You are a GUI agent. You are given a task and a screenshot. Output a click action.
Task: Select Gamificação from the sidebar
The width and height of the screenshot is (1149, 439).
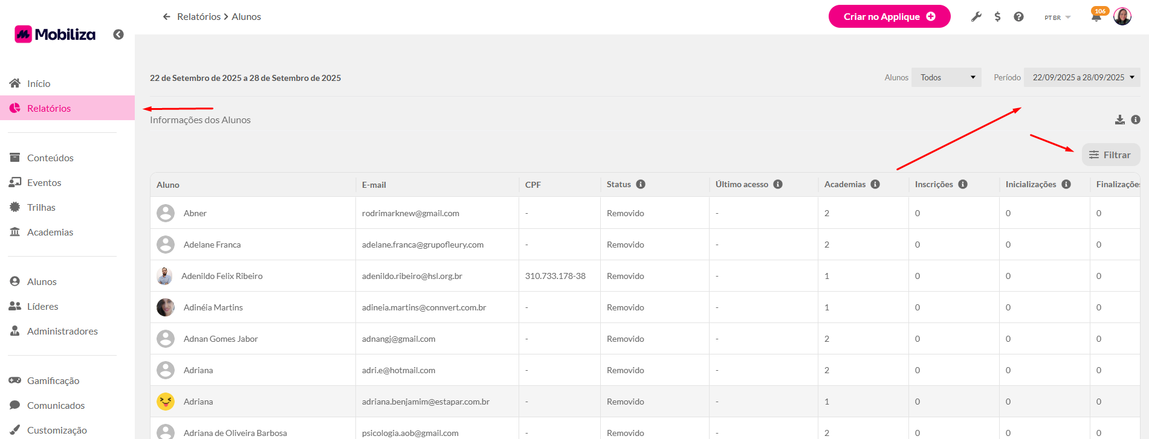point(53,380)
